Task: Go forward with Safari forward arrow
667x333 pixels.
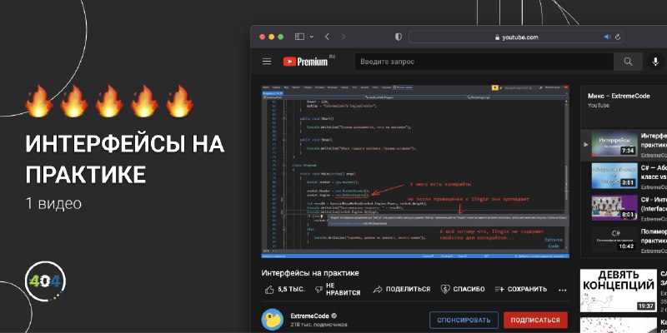Action: (344, 37)
